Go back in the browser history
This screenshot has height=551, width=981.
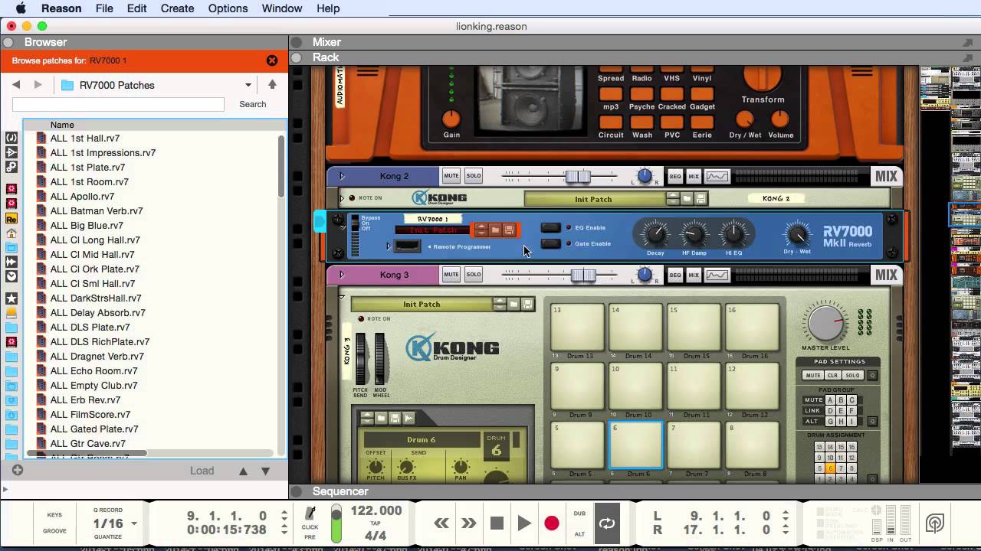click(16, 85)
